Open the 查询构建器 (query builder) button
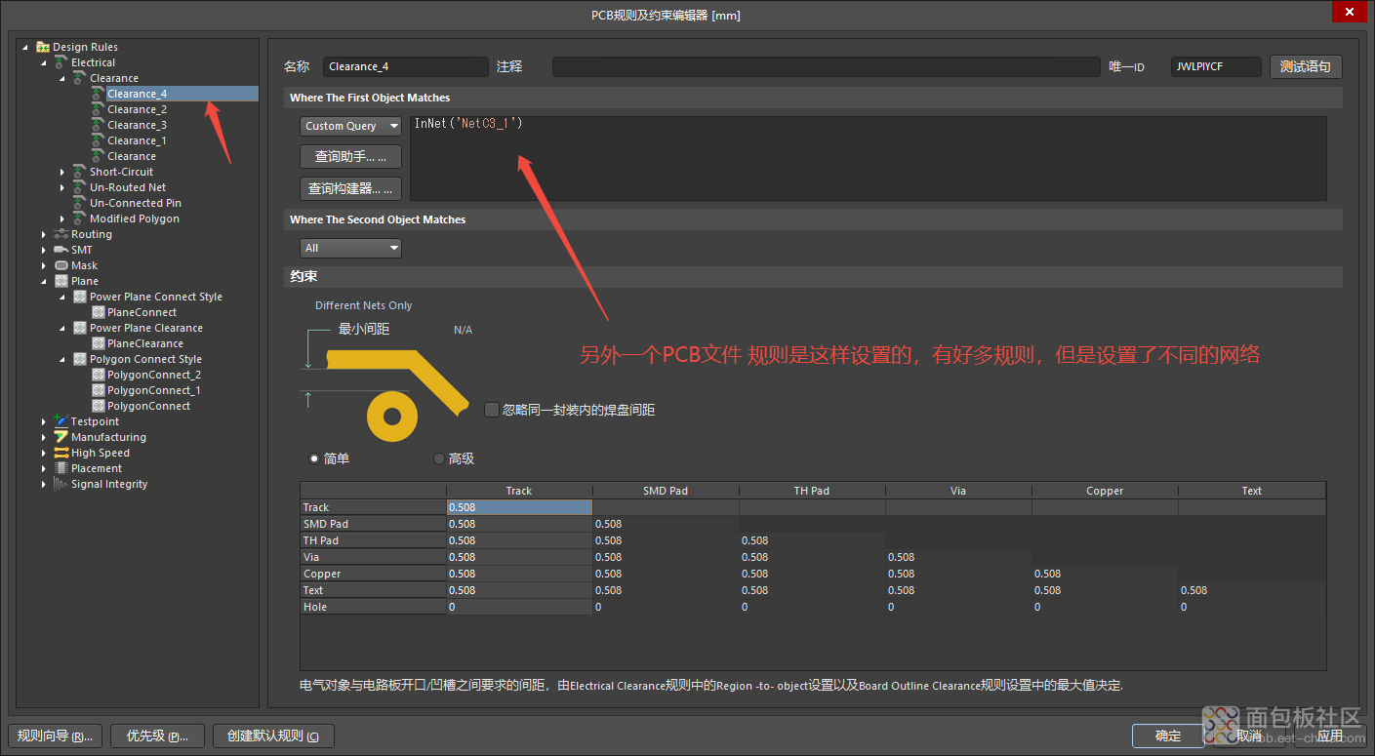The image size is (1375, 756). (x=350, y=188)
